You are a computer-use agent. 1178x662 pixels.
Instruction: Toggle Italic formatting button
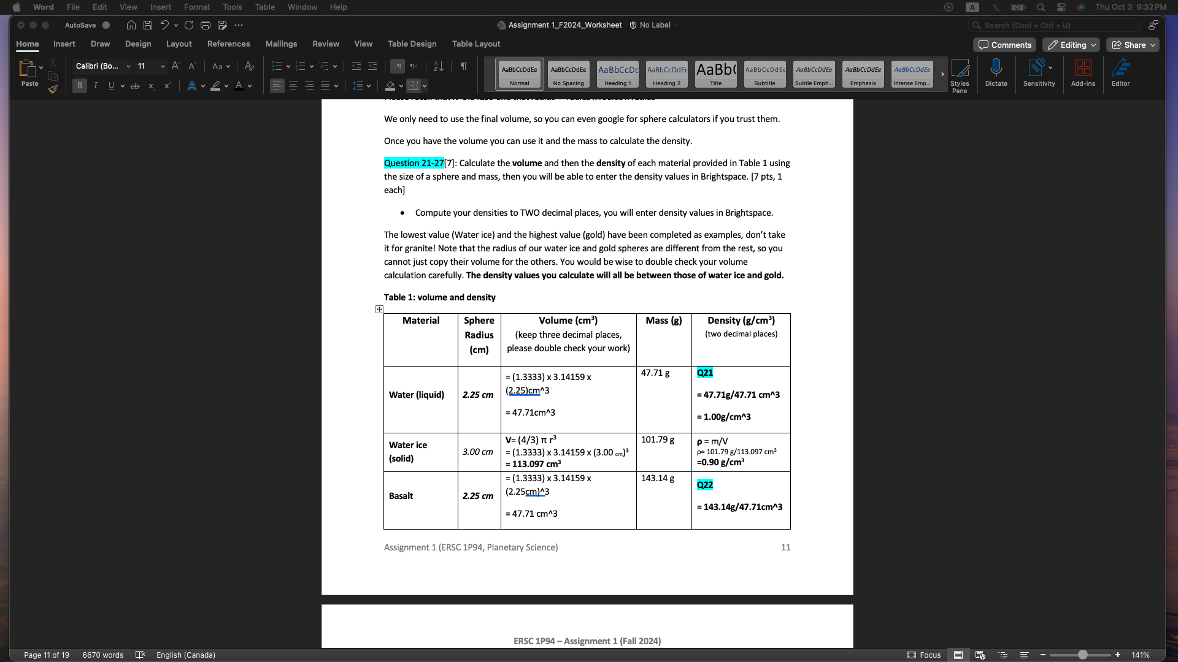click(95, 86)
